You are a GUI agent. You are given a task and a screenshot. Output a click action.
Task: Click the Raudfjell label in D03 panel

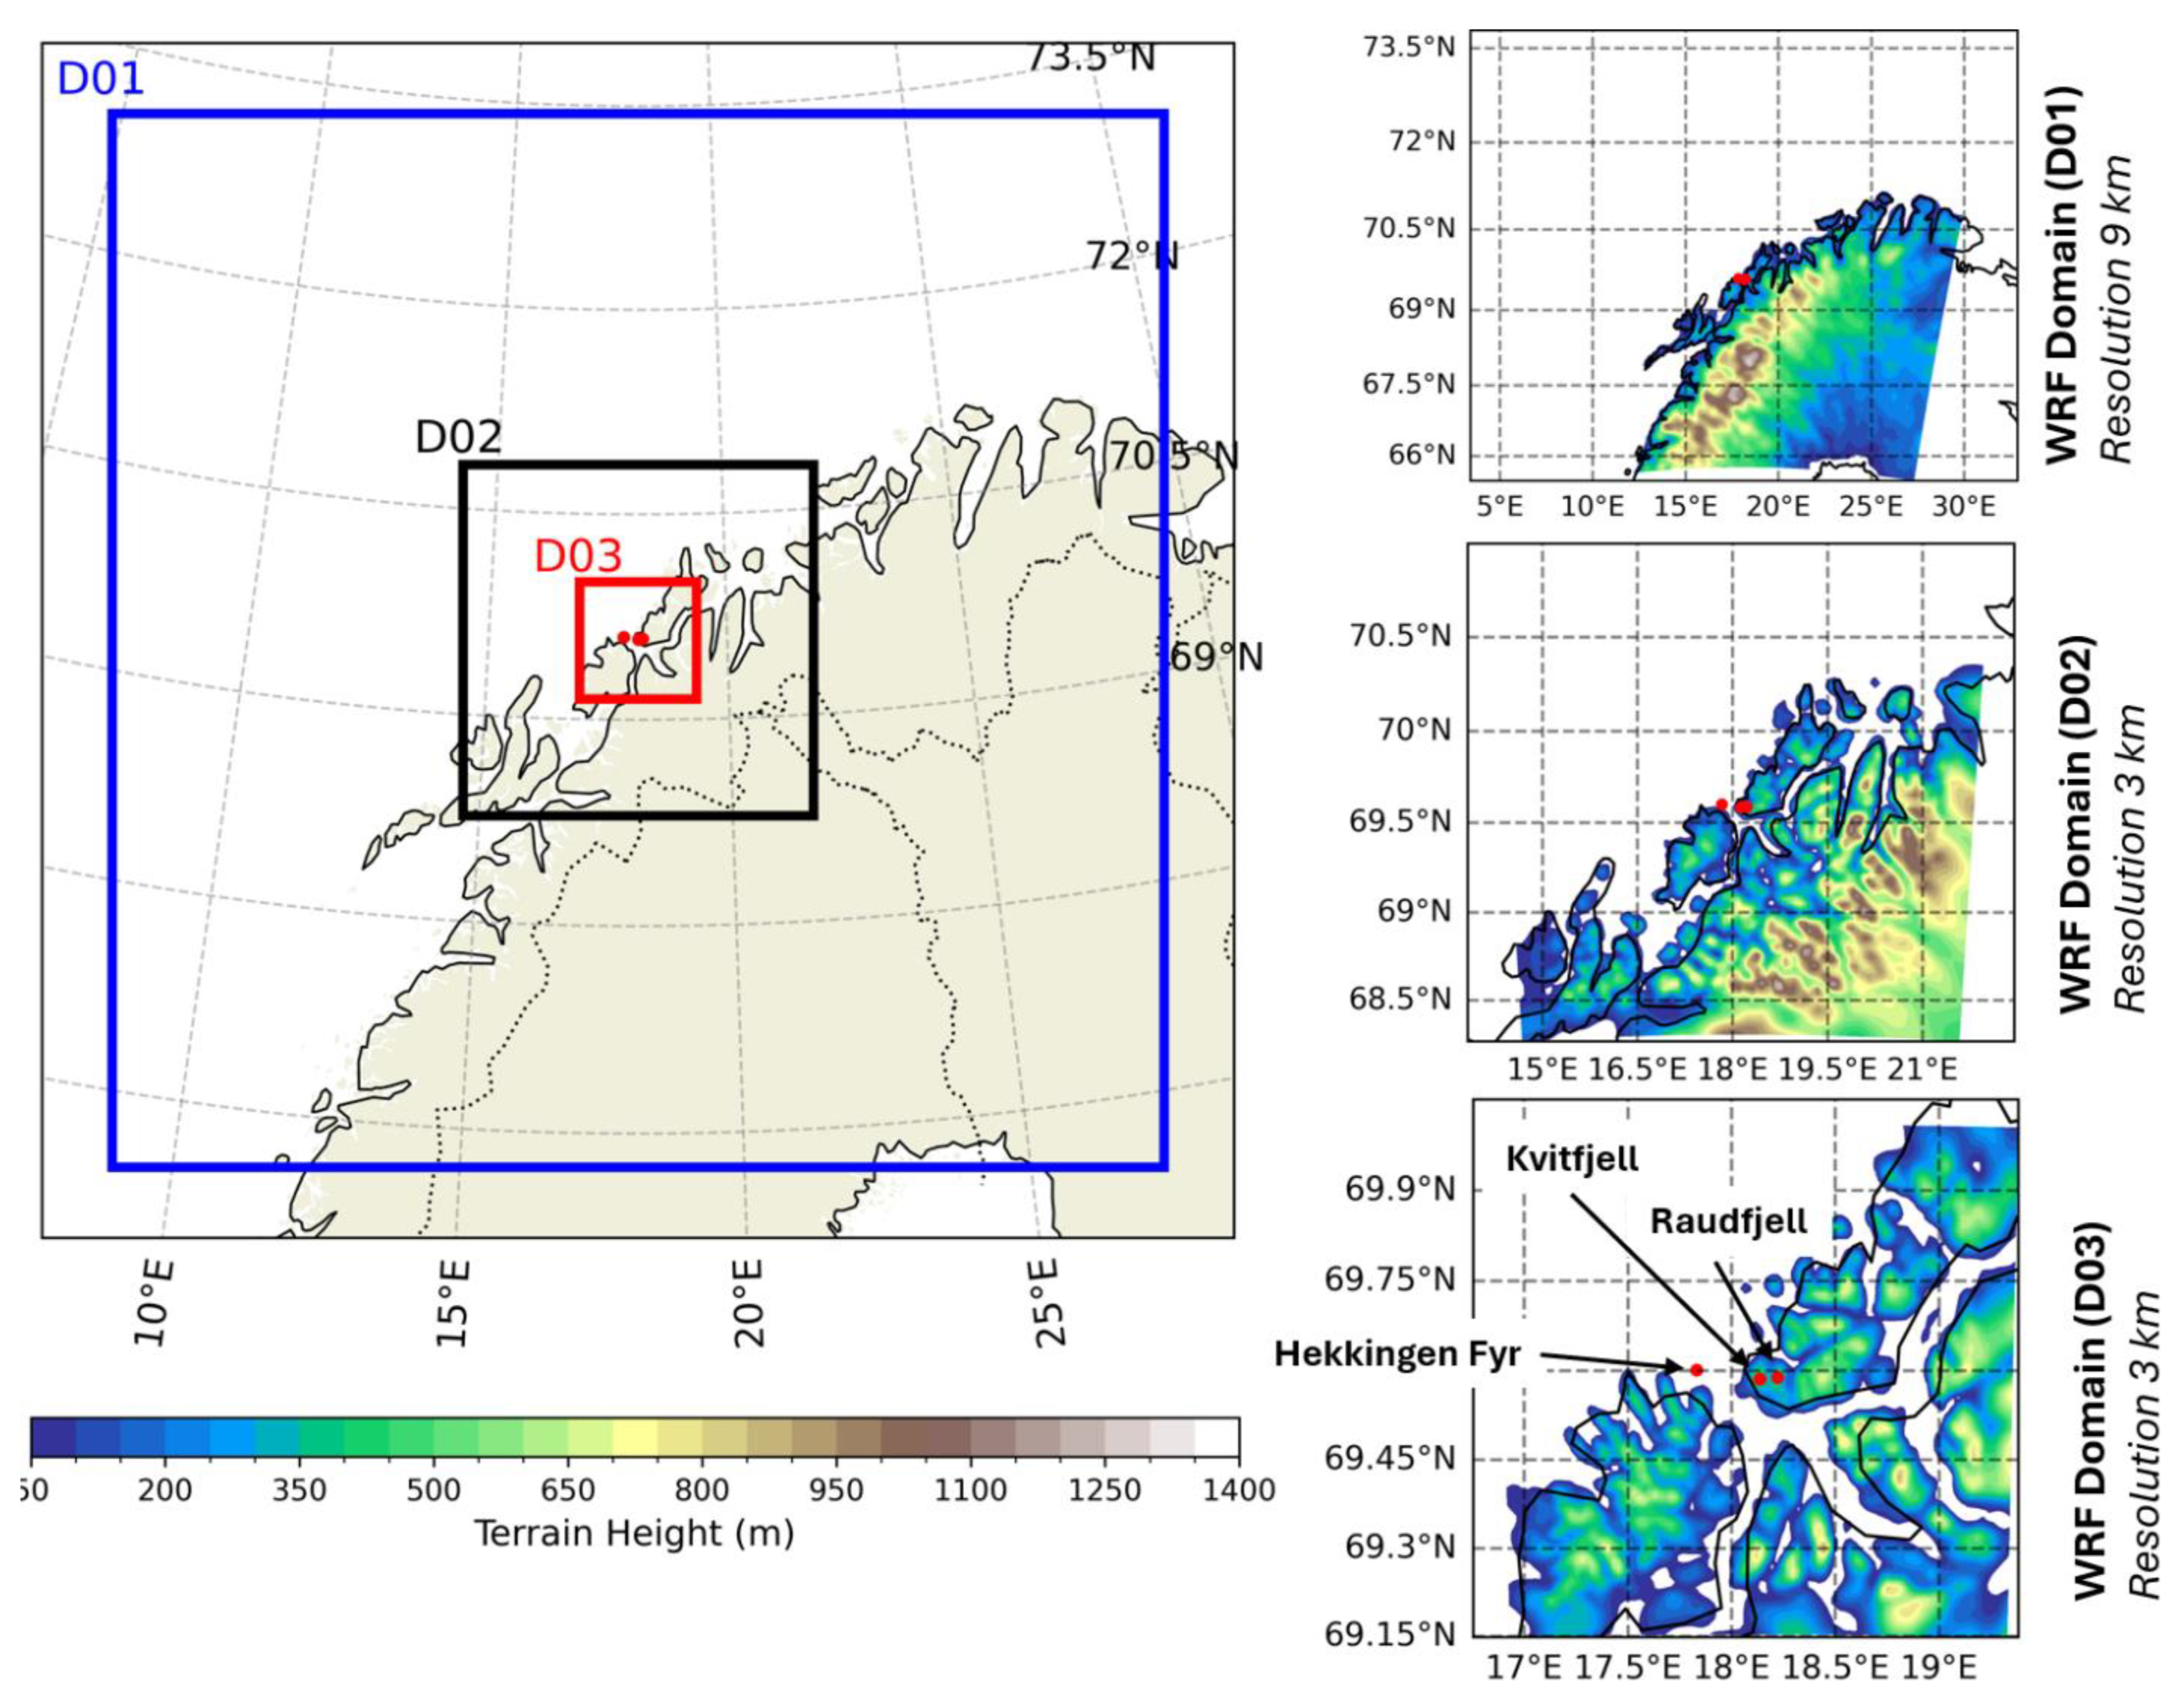tap(1728, 1221)
